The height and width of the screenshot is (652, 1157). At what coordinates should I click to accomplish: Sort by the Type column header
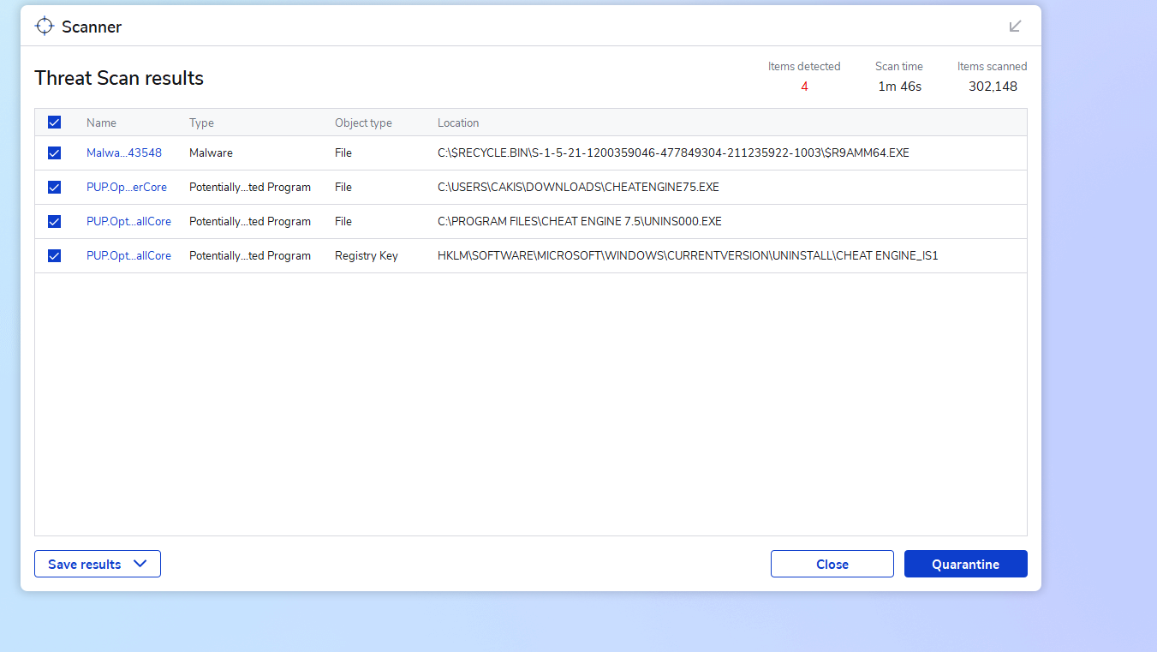click(x=201, y=123)
